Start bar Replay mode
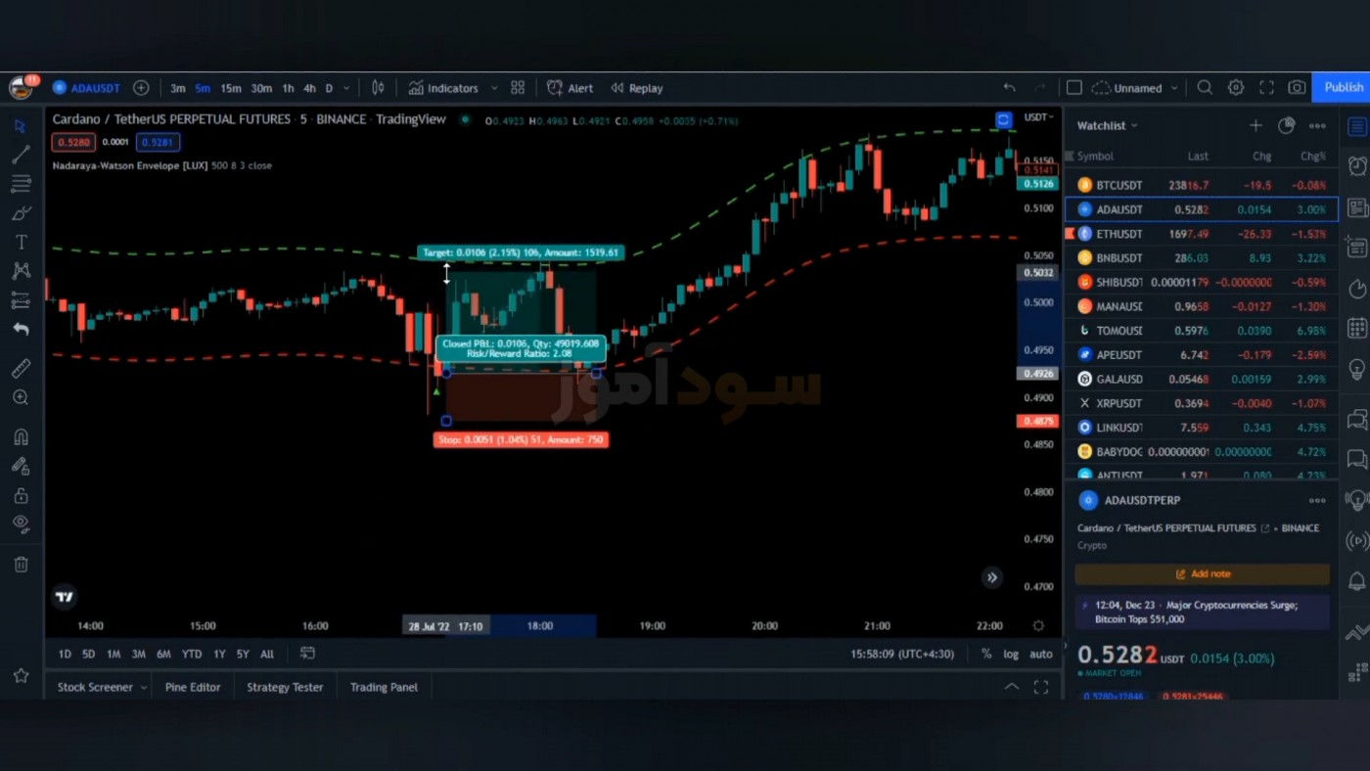 pyautogui.click(x=636, y=88)
